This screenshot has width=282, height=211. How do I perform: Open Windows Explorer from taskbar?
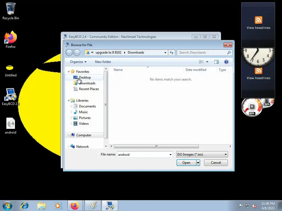coord(42,206)
